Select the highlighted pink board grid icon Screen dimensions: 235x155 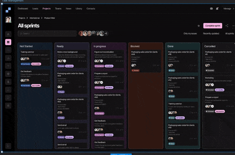click(8, 42)
